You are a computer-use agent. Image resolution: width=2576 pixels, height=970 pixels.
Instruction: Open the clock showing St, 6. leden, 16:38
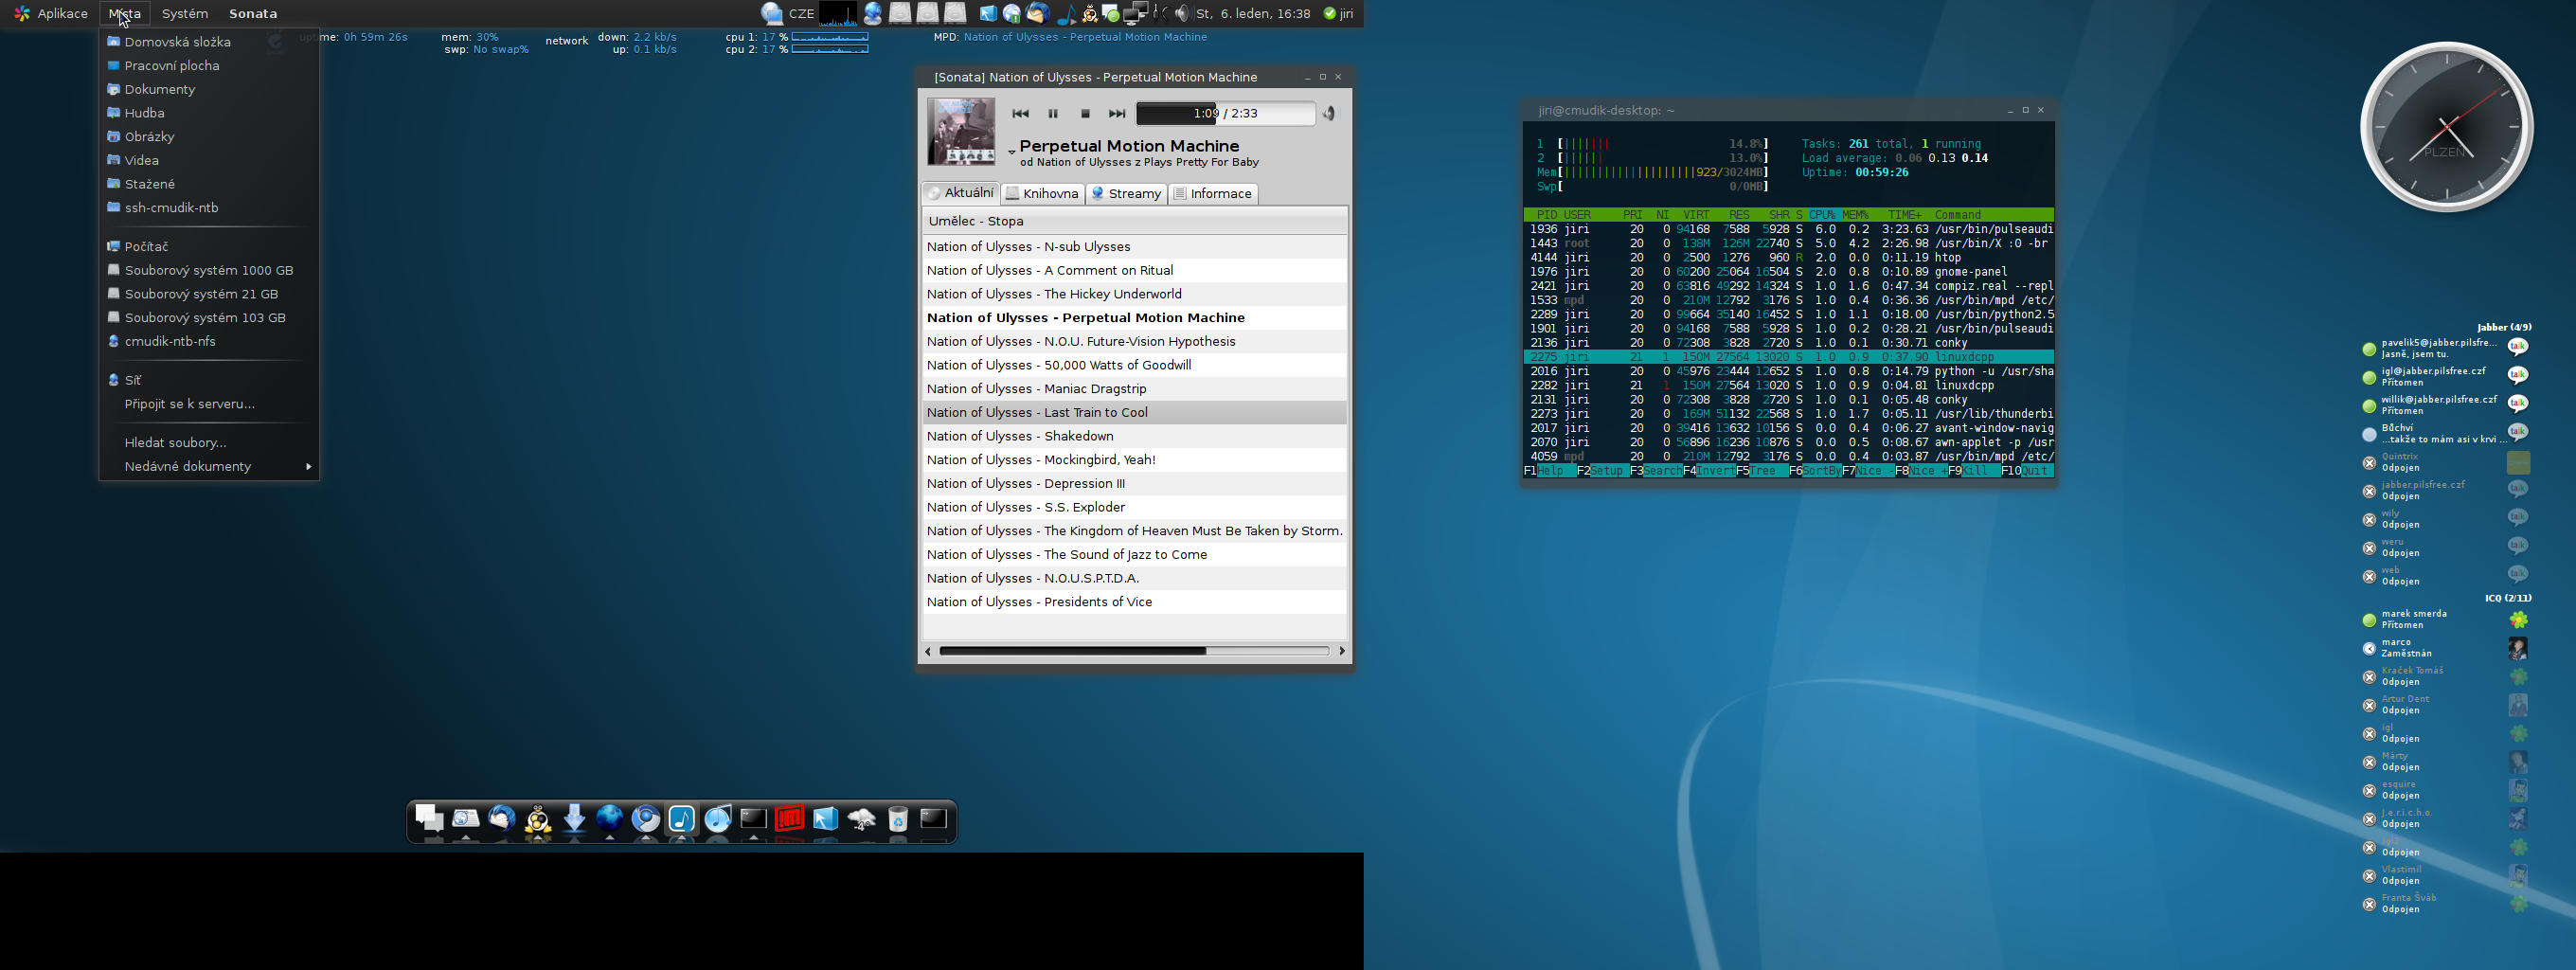pos(1253,14)
